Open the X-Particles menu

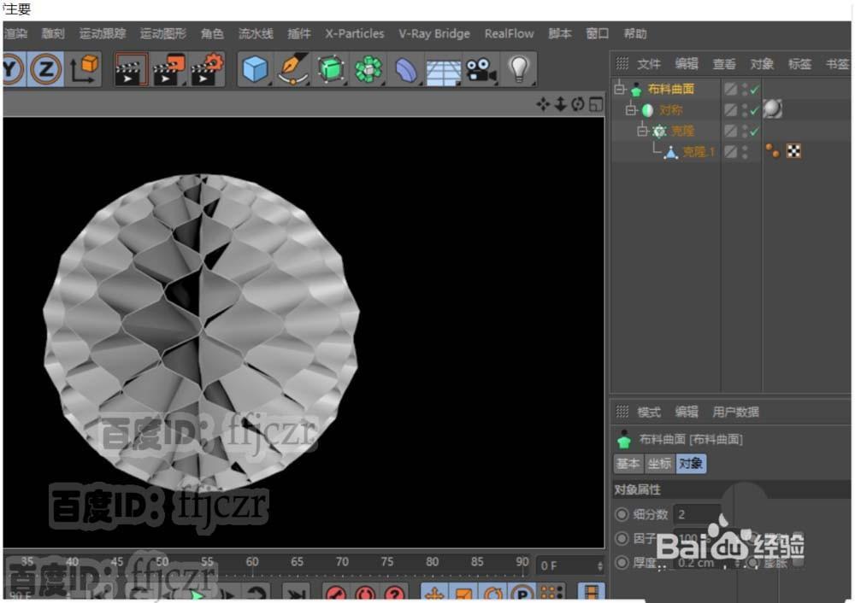tap(354, 34)
